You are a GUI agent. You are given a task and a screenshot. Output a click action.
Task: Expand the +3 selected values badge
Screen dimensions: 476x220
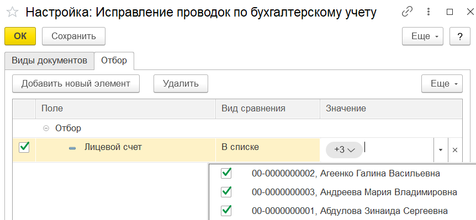pos(344,149)
